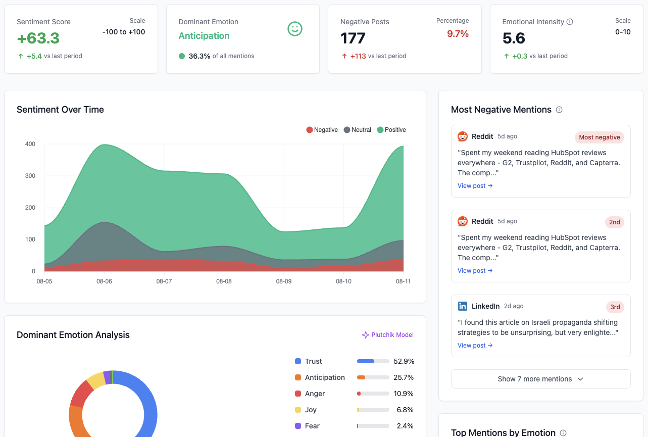Select the 2nd ranked mention badge

(x=615, y=222)
